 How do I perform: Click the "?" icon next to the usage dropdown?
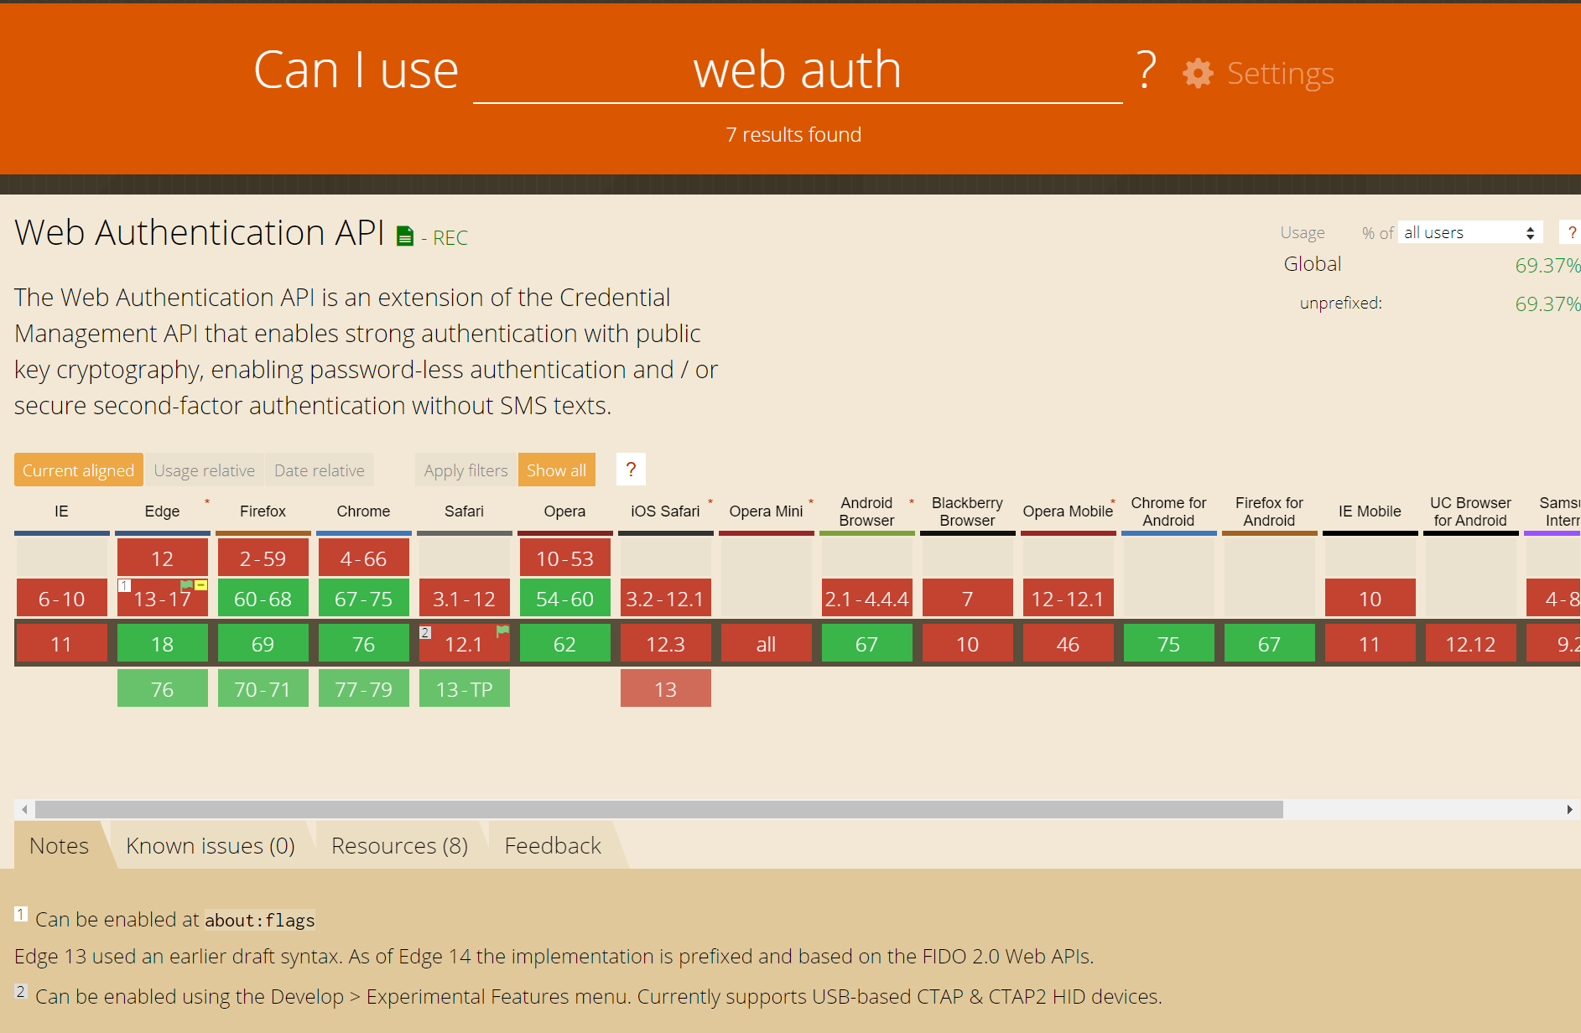coord(1572,232)
